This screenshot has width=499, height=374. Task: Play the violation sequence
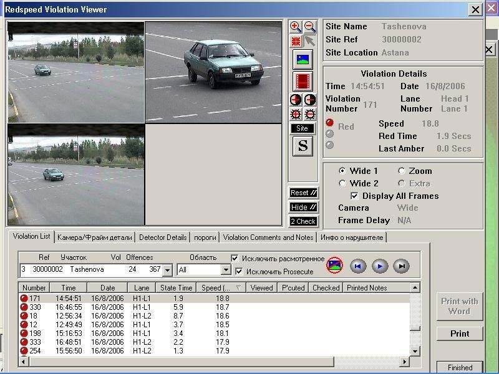(x=379, y=266)
